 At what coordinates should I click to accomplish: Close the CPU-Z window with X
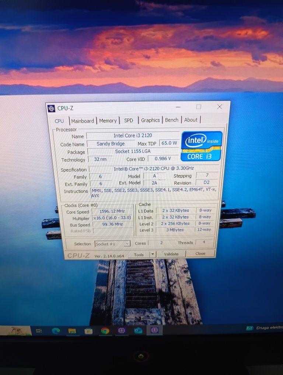219,107
